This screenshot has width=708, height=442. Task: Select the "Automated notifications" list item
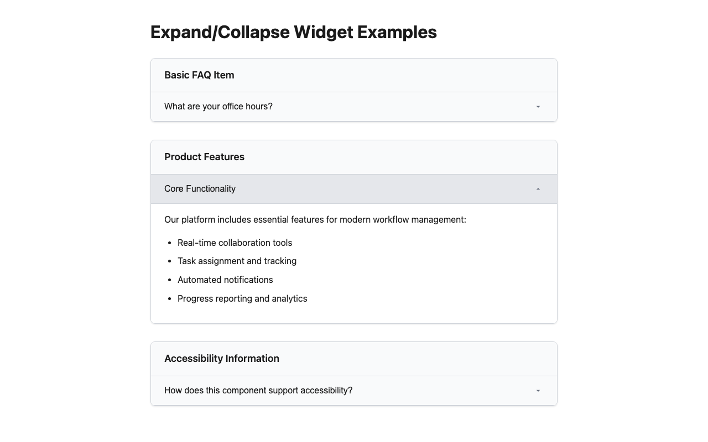coord(225,280)
